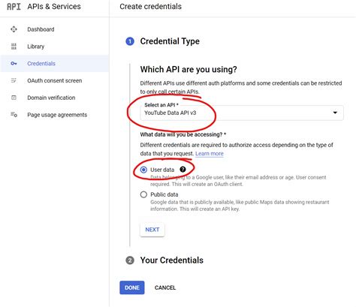Viewport: 356px width, 307px height.
Task: Click the Credentials key icon
Action: click(x=14, y=64)
